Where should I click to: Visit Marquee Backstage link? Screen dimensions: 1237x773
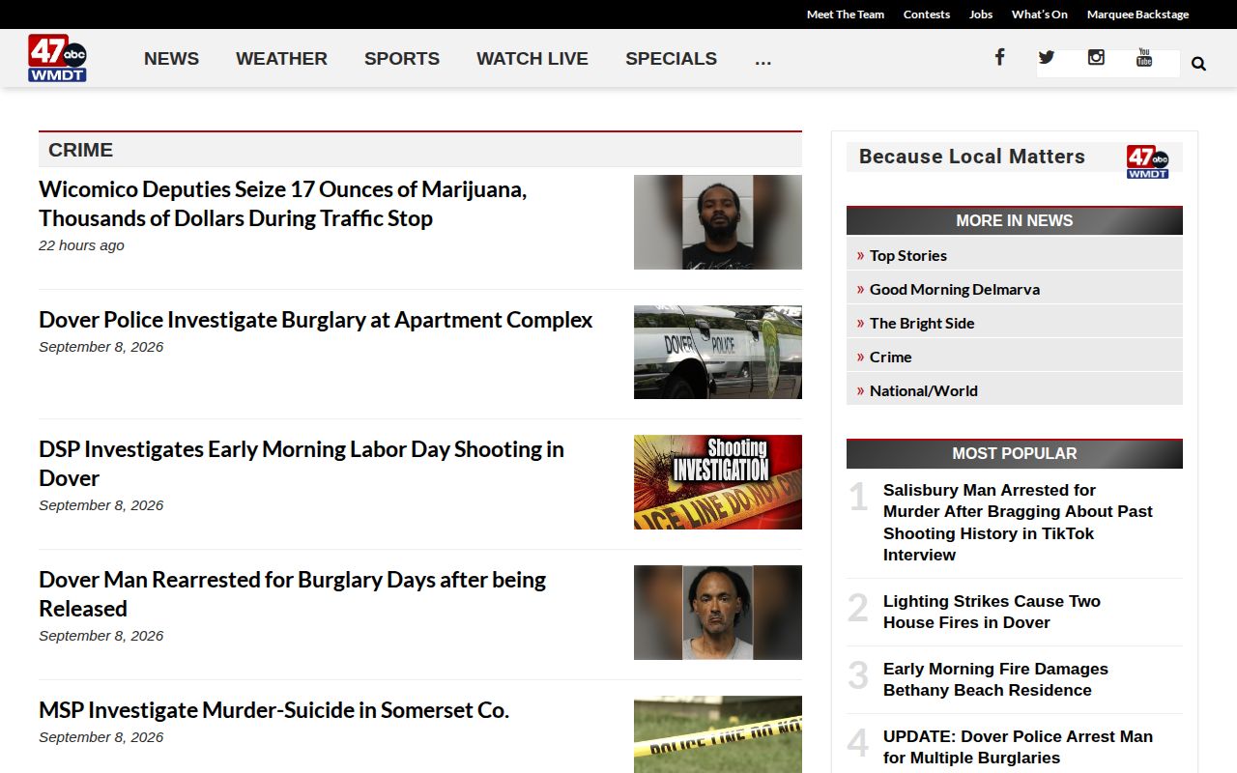point(1137,14)
